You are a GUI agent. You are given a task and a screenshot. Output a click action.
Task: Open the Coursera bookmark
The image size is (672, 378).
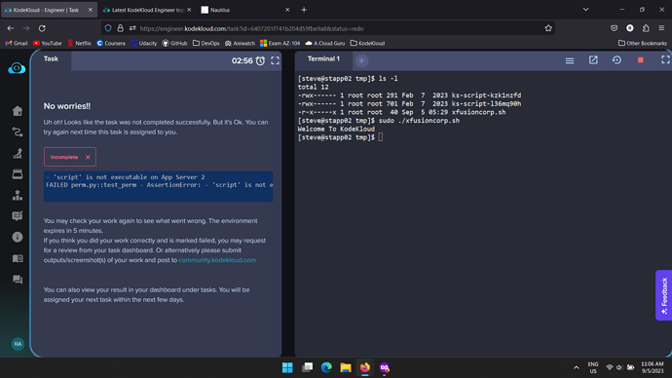click(x=111, y=43)
